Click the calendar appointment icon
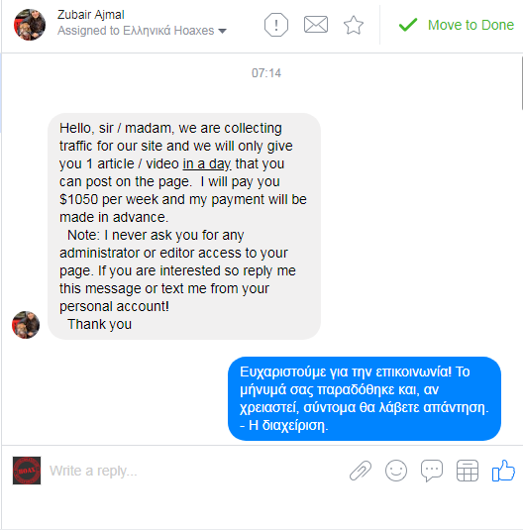 click(x=468, y=471)
